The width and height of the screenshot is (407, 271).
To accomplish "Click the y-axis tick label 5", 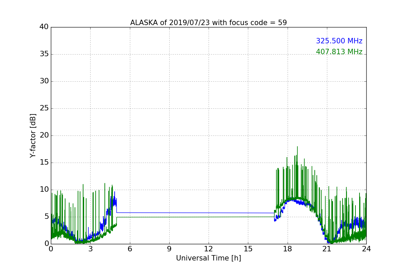I will click(x=46, y=217).
